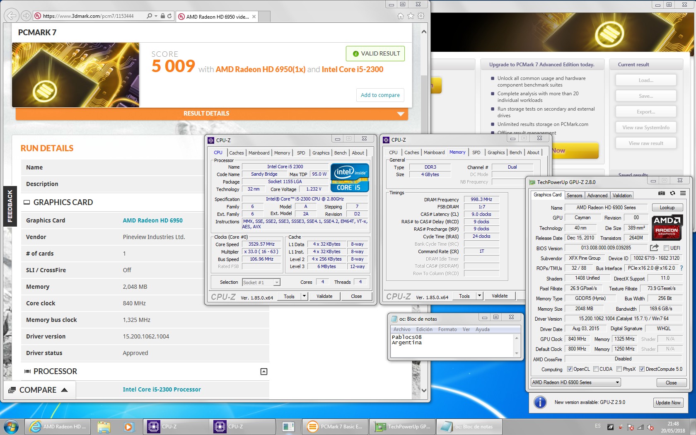The height and width of the screenshot is (435, 696).
Task: Close the AMD Radeon HD 6950 browser tab
Action: (x=254, y=17)
